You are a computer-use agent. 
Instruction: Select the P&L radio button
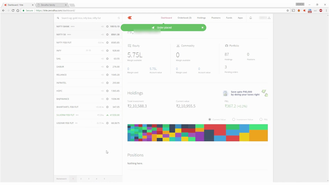(x=261, y=119)
